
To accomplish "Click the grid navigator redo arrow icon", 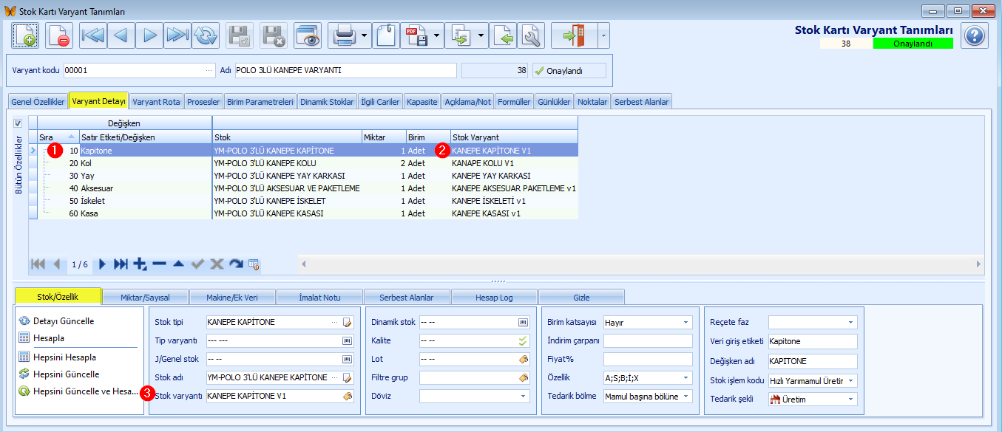I will pos(236,264).
